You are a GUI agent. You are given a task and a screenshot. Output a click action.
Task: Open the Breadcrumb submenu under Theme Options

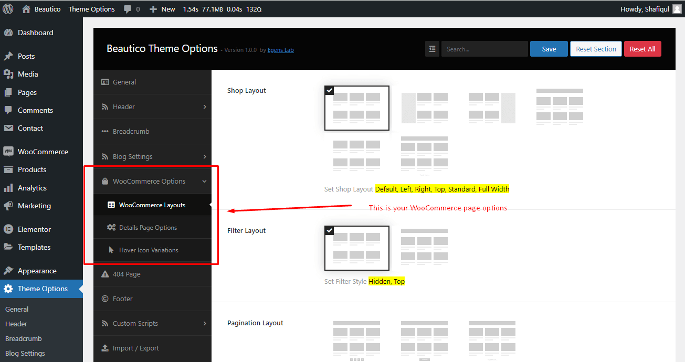(23, 339)
